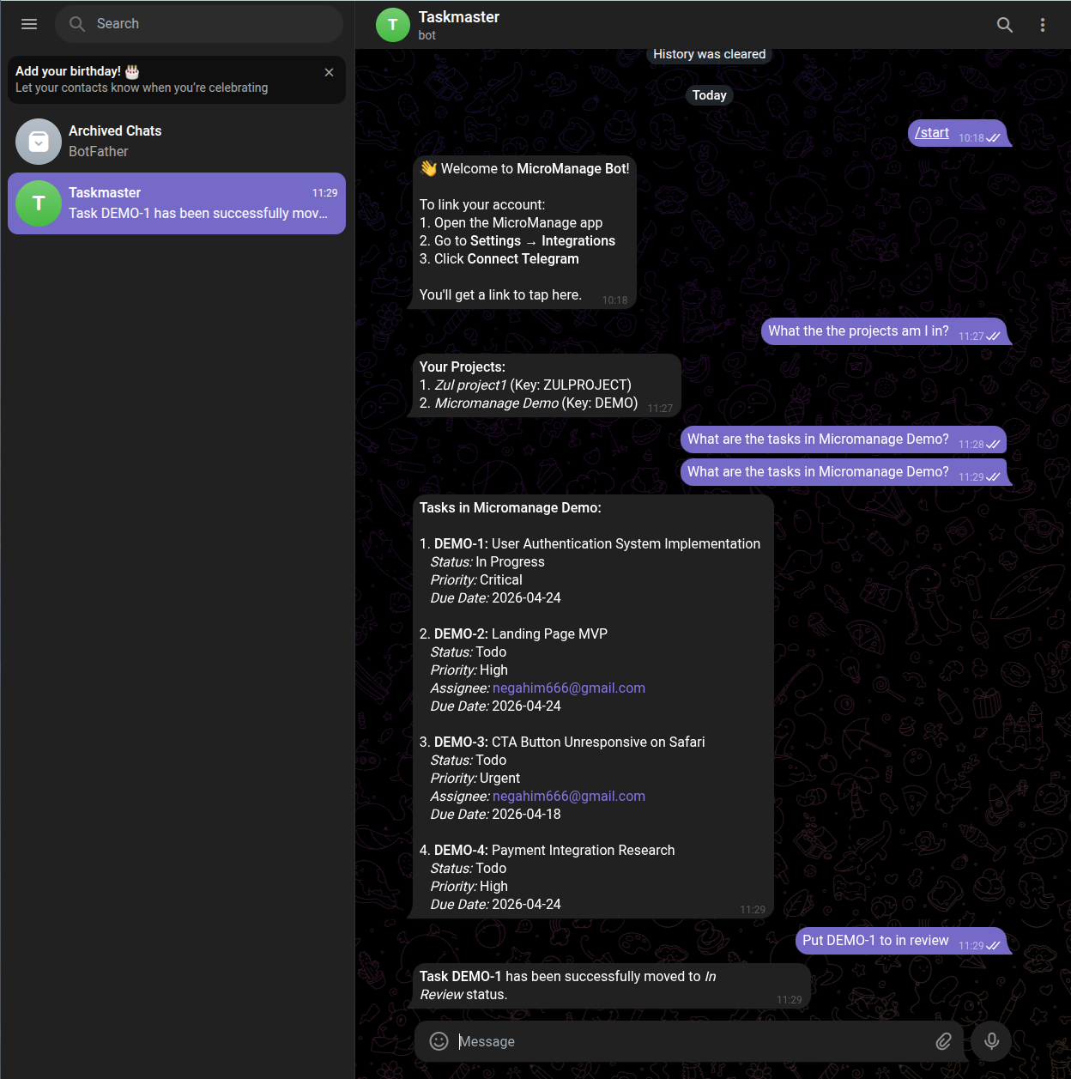
Task: Click the /start command link
Action: click(x=932, y=133)
